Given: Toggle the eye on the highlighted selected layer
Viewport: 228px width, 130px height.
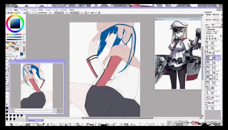Looking at the screenshot, I should tap(208, 57).
